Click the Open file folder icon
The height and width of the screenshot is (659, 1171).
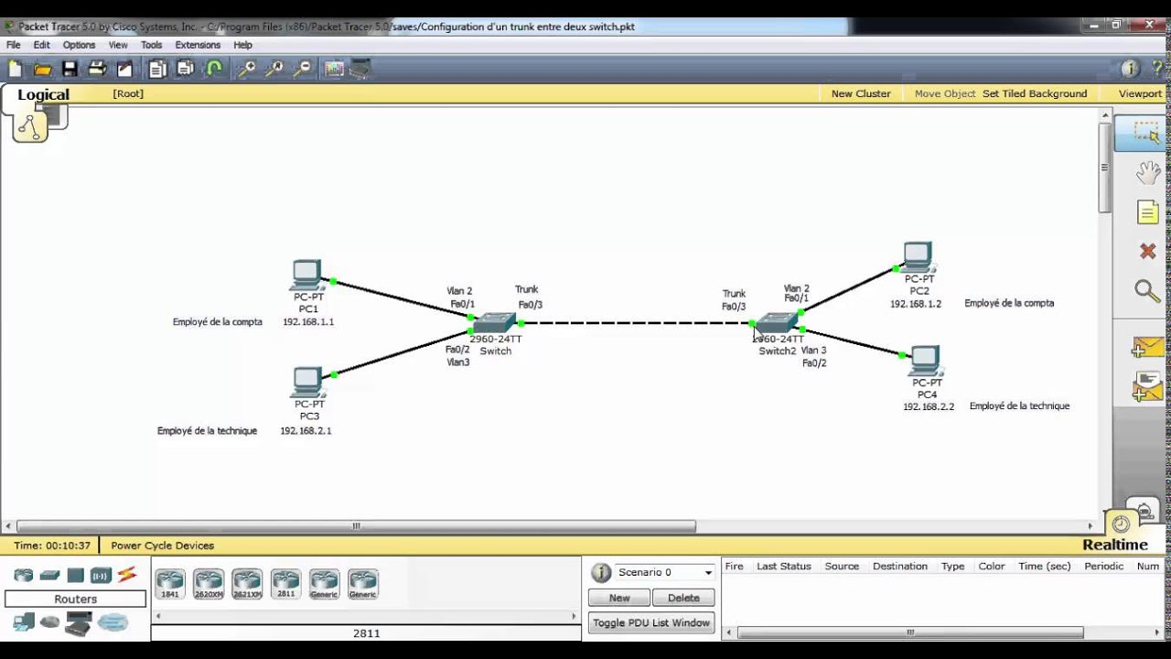tap(42, 69)
